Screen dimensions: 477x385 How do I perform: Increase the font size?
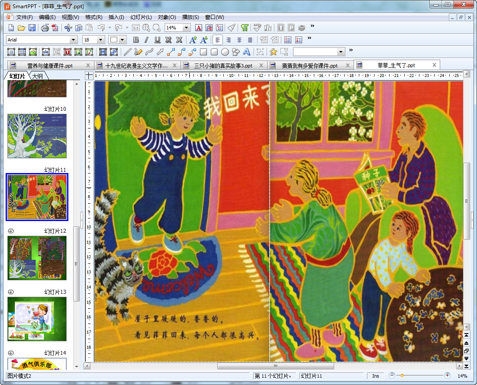(x=193, y=40)
